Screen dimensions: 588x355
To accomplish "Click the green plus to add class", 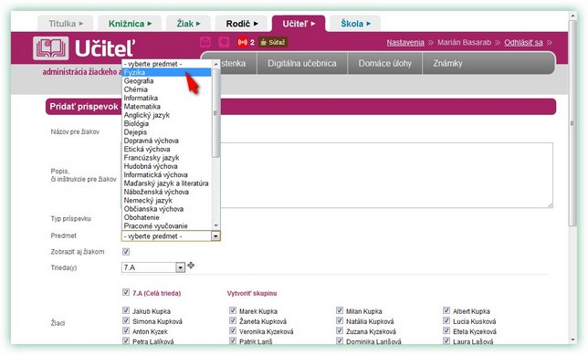I will tap(191, 266).
